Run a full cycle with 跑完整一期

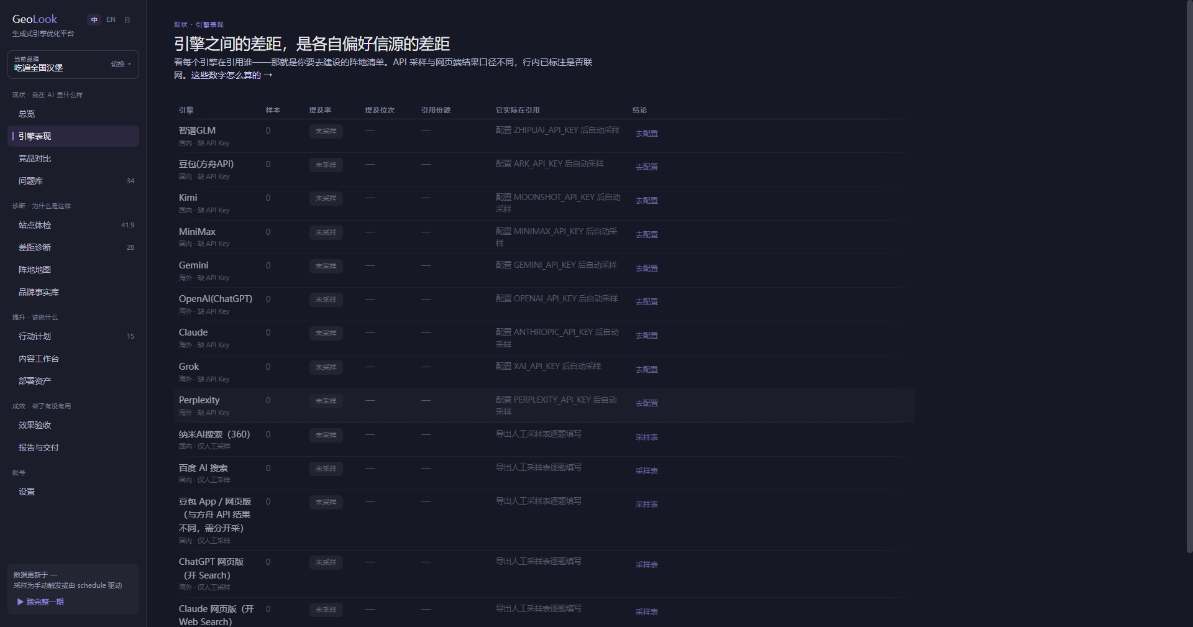click(40, 602)
